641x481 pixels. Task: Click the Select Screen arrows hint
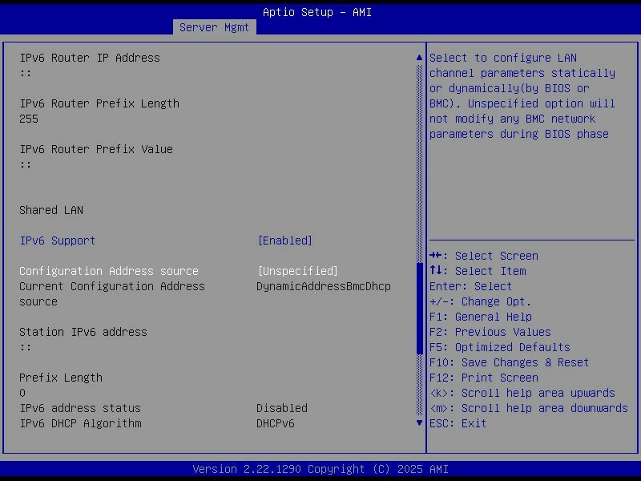pos(484,256)
